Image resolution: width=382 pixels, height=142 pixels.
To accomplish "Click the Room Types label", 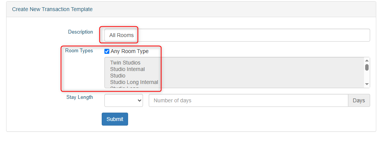I will click(x=79, y=50).
